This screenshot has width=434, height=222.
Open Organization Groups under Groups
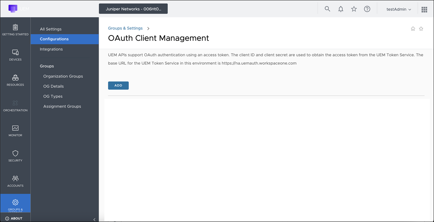point(63,76)
